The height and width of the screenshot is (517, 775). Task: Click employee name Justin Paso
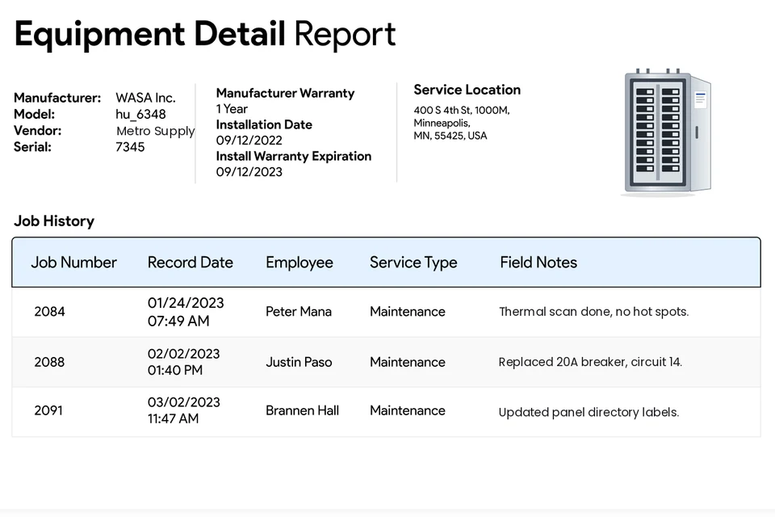tap(299, 362)
